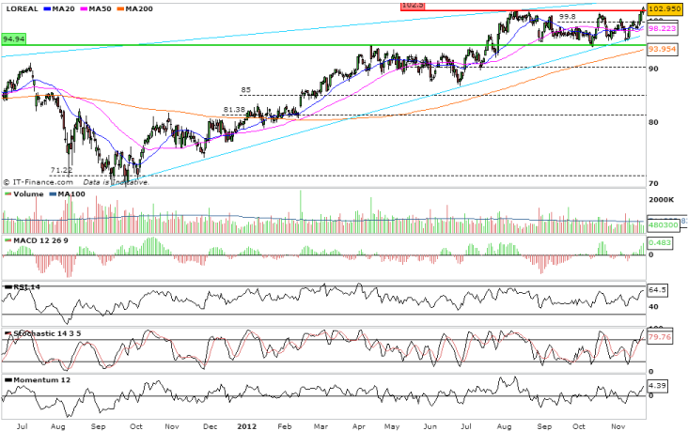
Task: Click the LOREAL chart title
Action: point(22,8)
